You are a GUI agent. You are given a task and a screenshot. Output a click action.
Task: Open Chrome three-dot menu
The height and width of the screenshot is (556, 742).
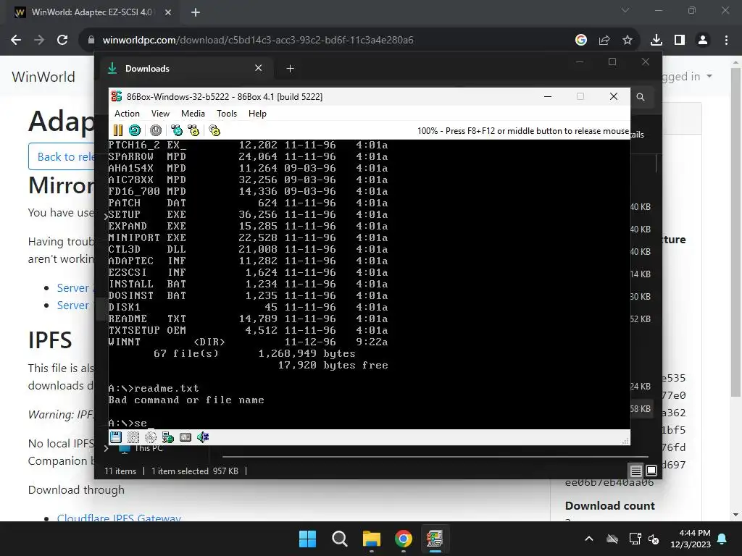pyautogui.click(x=726, y=41)
